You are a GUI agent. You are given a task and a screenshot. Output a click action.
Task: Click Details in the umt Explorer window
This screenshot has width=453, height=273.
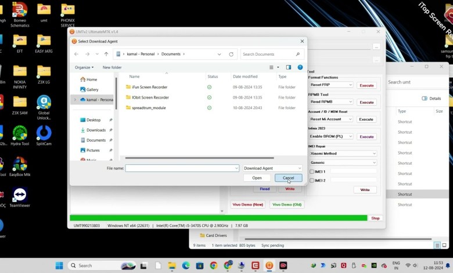[432, 99]
